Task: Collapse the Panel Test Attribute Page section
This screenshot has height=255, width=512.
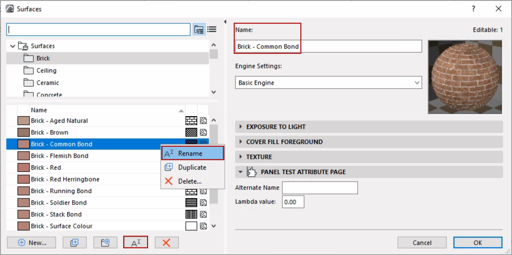Action: click(240, 172)
